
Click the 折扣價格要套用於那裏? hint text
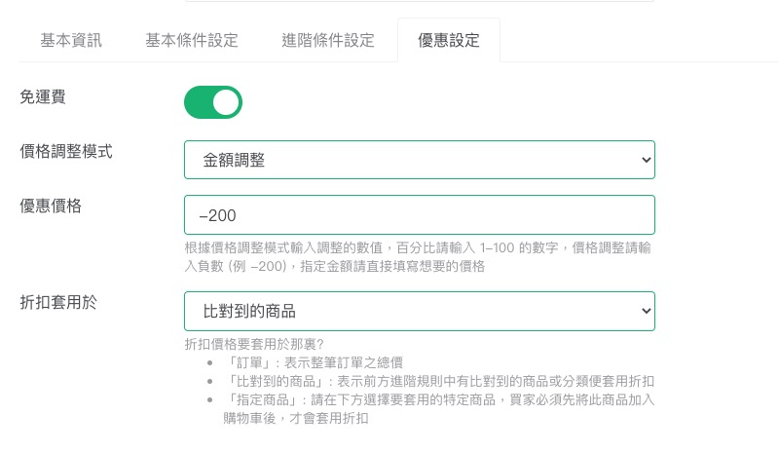point(254,344)
